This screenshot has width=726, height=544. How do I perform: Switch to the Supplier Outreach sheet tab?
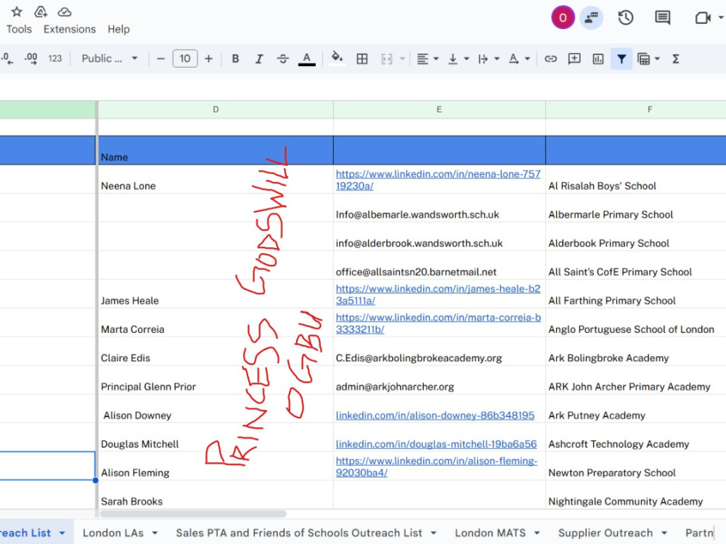click(x=605, y=533)
